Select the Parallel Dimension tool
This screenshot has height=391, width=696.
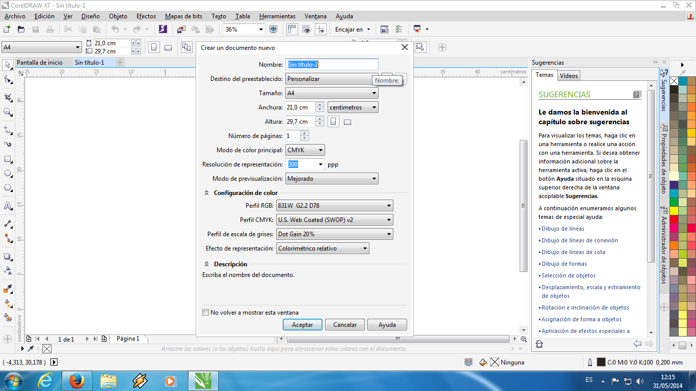tap(8, 224)
